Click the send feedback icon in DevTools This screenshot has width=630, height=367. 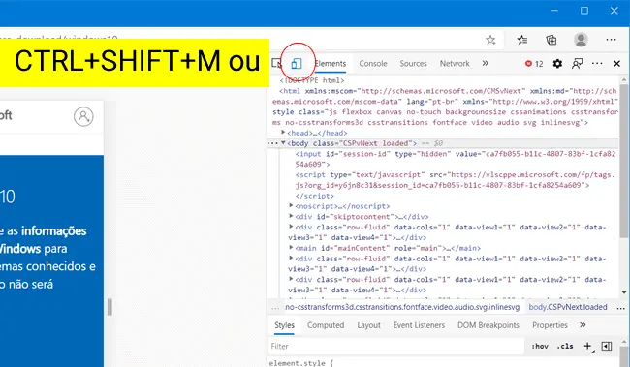click(578, 64)
